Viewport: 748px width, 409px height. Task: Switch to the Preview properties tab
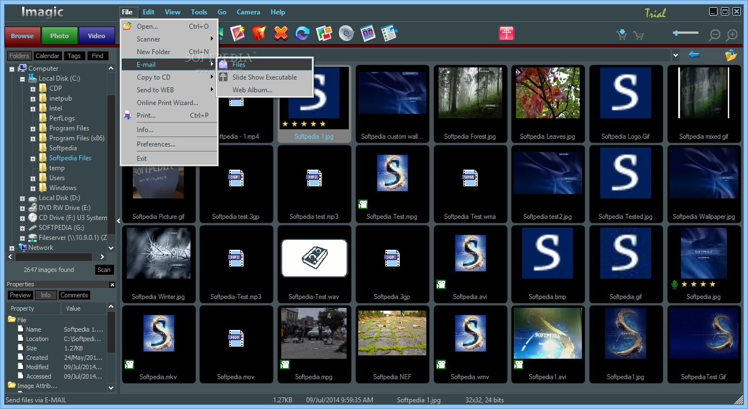20,295
